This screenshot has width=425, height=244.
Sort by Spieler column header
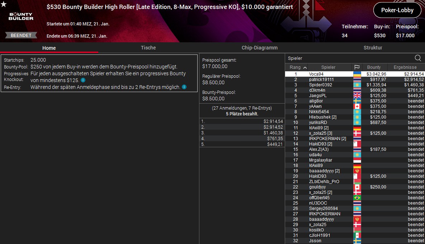point(328,67)
